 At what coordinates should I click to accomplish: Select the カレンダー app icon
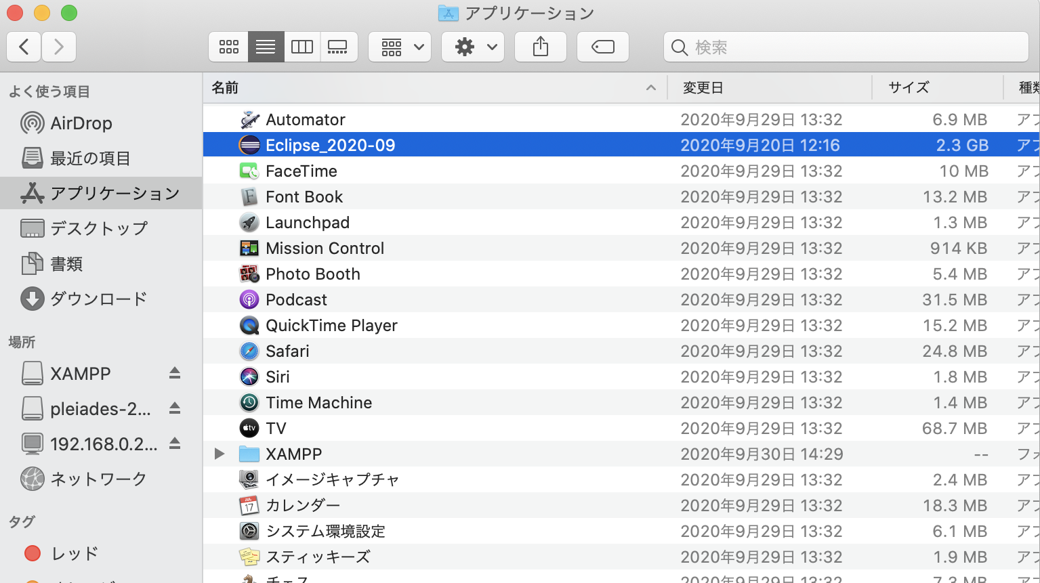point(249,505)
